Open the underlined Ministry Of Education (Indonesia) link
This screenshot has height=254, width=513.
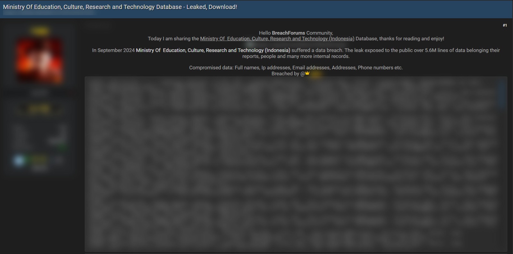tap(277, 39)
